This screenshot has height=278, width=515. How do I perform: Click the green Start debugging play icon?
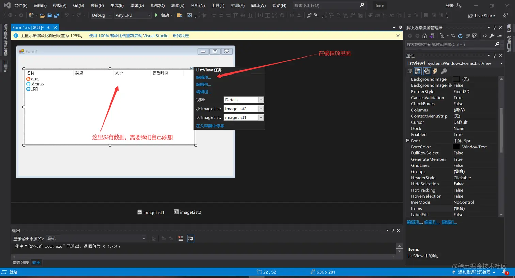(156, 15)
